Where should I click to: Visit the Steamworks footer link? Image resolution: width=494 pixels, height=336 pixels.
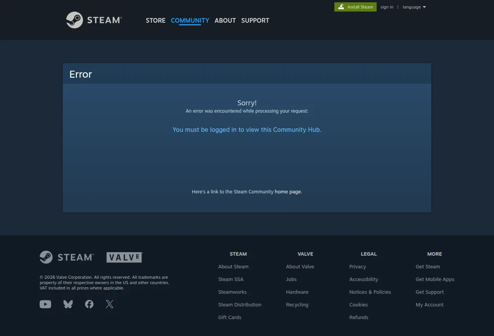(232, 292)
